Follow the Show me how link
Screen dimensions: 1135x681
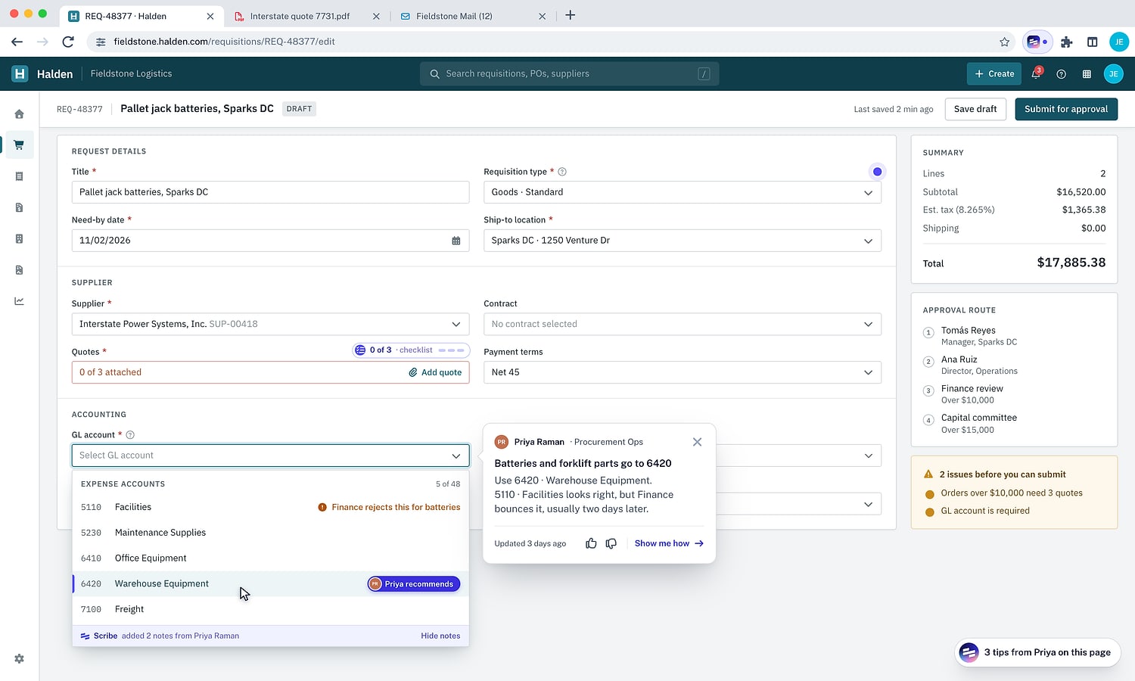point(669,543)
